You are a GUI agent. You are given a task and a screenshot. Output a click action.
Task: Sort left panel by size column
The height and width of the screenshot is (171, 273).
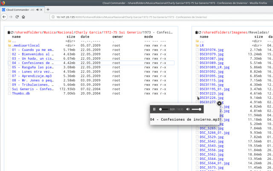coord(71,37)
